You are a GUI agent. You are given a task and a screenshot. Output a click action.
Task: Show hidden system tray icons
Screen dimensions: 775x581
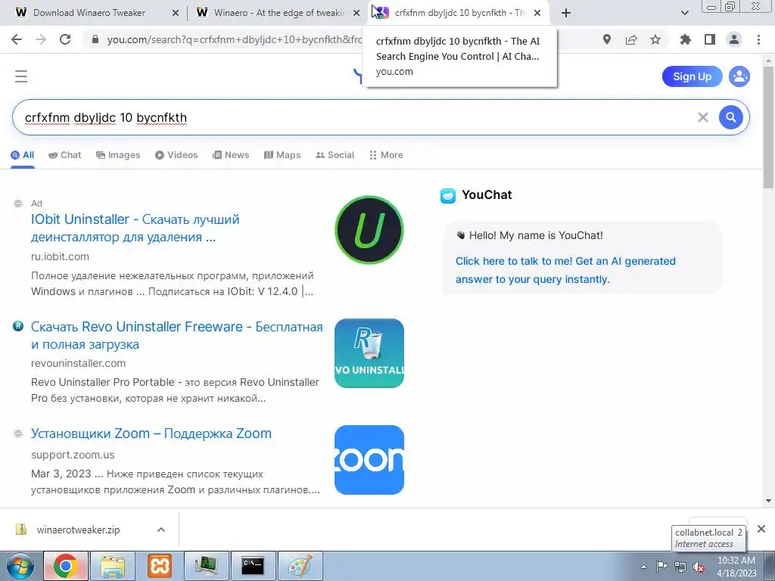tap(643, 567)
